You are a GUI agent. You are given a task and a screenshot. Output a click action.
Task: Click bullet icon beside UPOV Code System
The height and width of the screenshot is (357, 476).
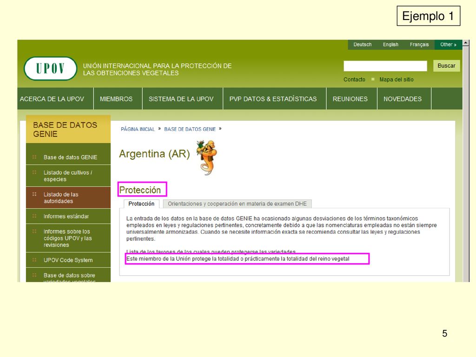click(x=34, y=260)
